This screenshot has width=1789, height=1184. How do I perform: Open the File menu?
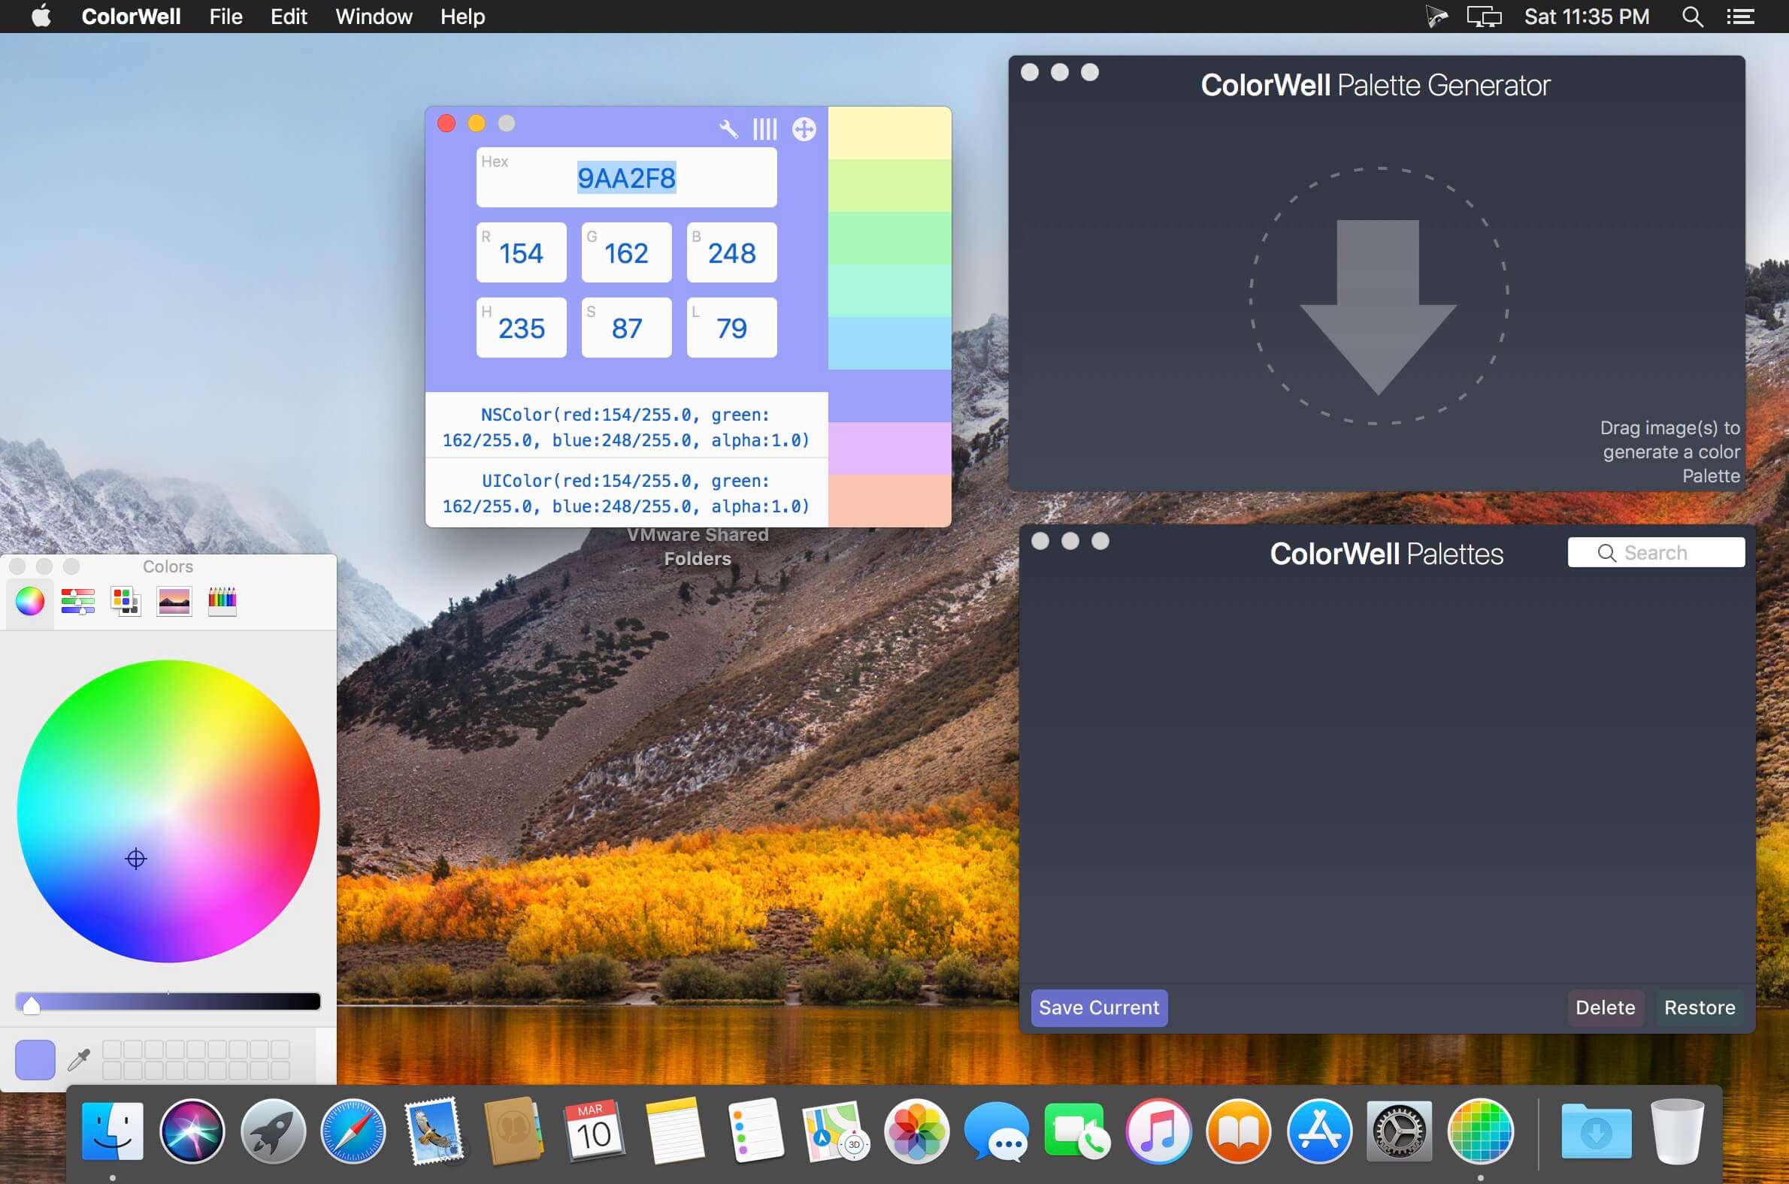[225, 17]
